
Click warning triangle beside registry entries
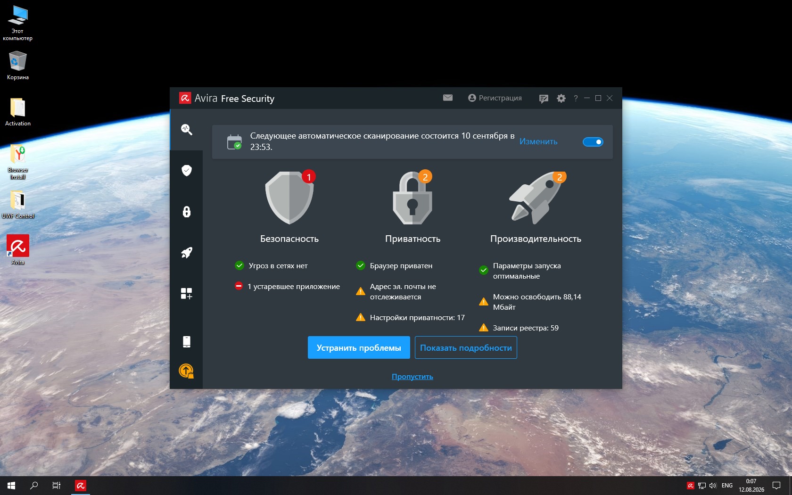484,328
